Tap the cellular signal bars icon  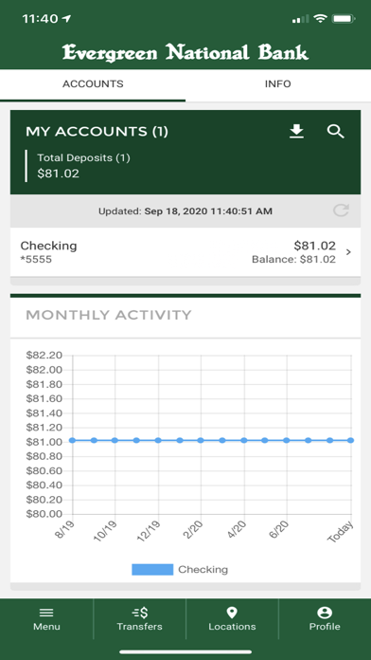(x=300, y=19)
